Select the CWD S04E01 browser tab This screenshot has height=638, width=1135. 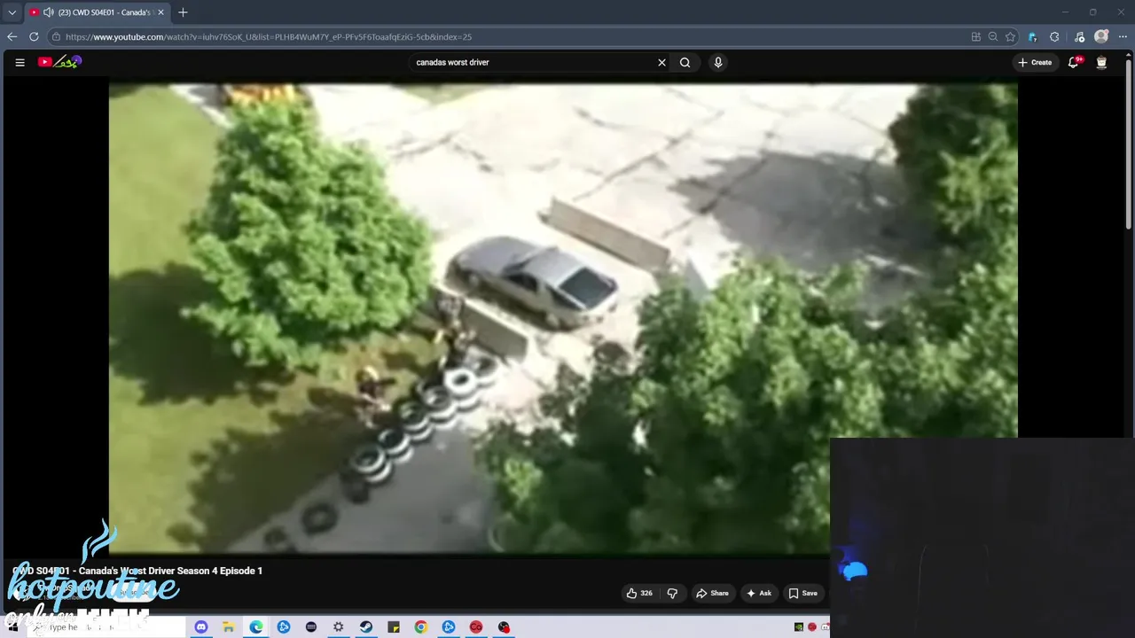[x=97, y=12]
